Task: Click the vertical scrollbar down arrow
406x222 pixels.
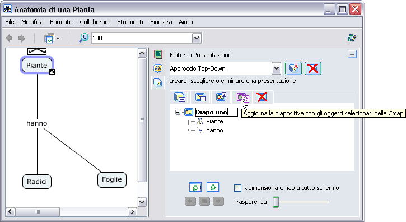Action: click(142, 202)
